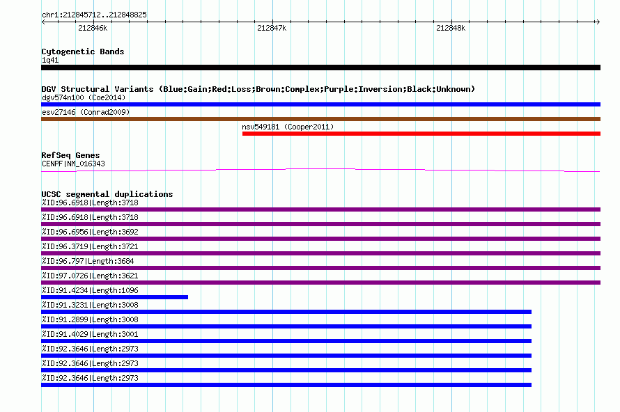Screen dimensions: 620x412
Task: Open the CENPF|NM_016343 gene label
Action: (73, 164)
